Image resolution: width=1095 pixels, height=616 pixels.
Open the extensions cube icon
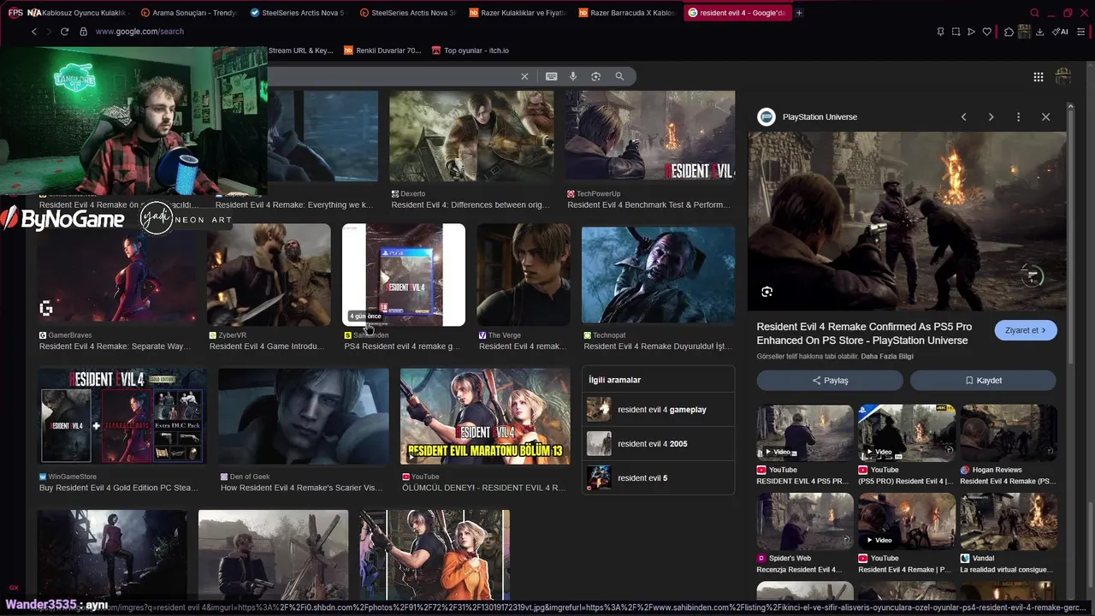point(1009,32)
